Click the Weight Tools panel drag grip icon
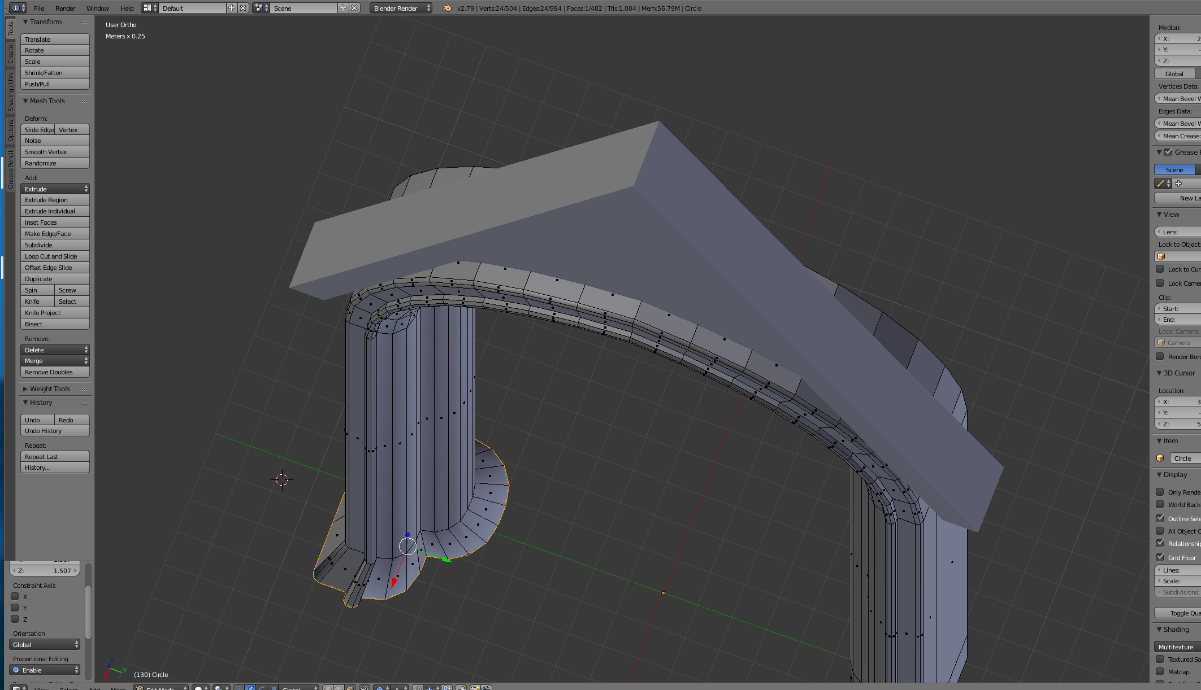The image size is (1201, 690). pyautogui.click(x=85, y=390)
